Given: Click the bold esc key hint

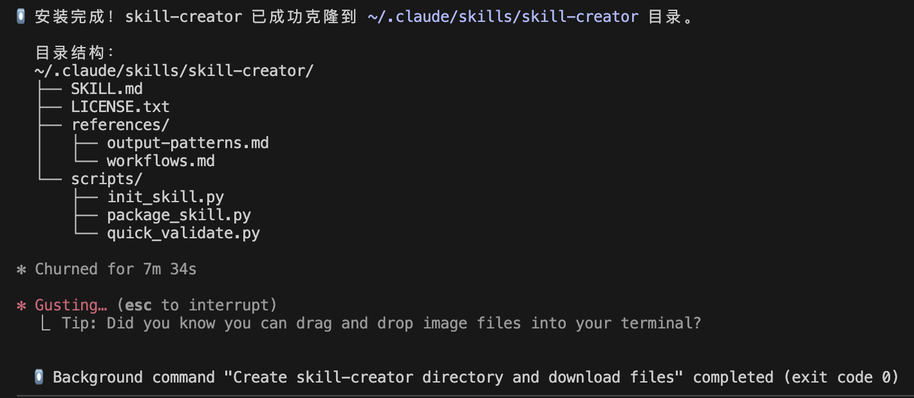Looking at the screenshot, I should coord(138,305).
